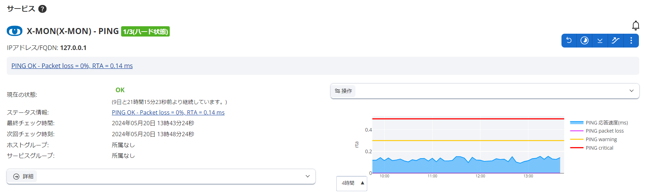Select the 詳細 tab label
This screenshot has width=646, height=194.
[23, 176]
